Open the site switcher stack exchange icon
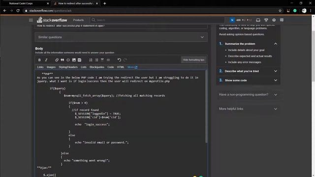 tap(282, 20)
